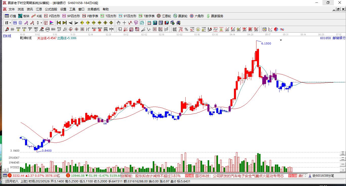The width and height of the screenshot is (346, 186).
Task: Click the 收601658分笔 status entry
Action: pos(321,176)
